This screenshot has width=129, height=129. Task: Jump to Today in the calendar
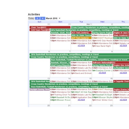(x=31, y=18)
